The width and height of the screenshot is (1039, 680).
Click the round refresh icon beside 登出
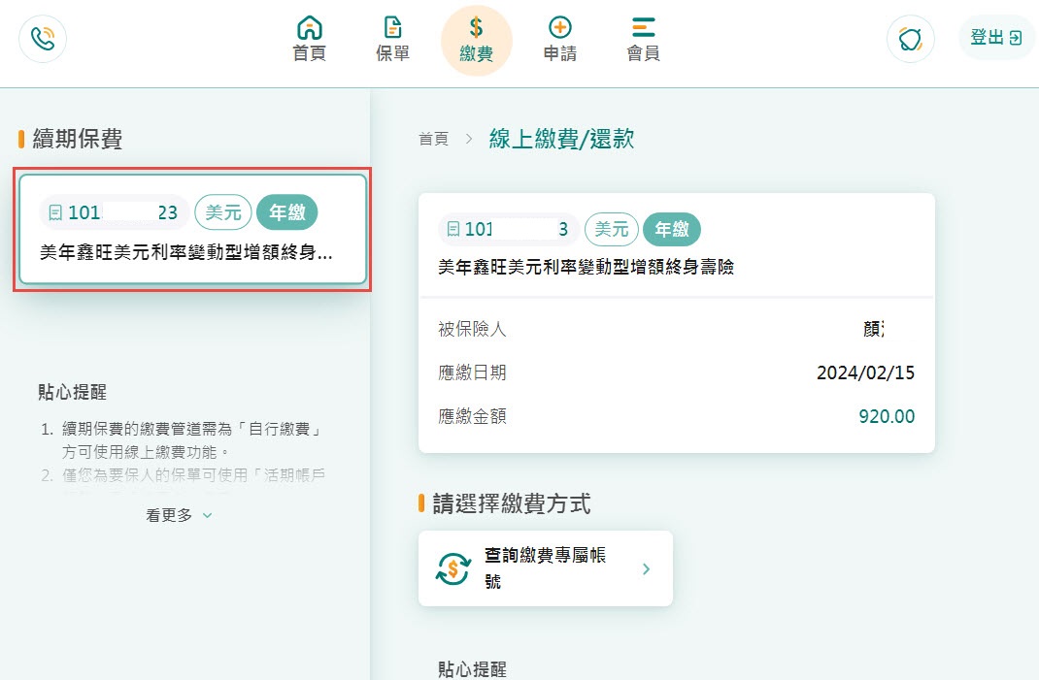pos(911,39)
